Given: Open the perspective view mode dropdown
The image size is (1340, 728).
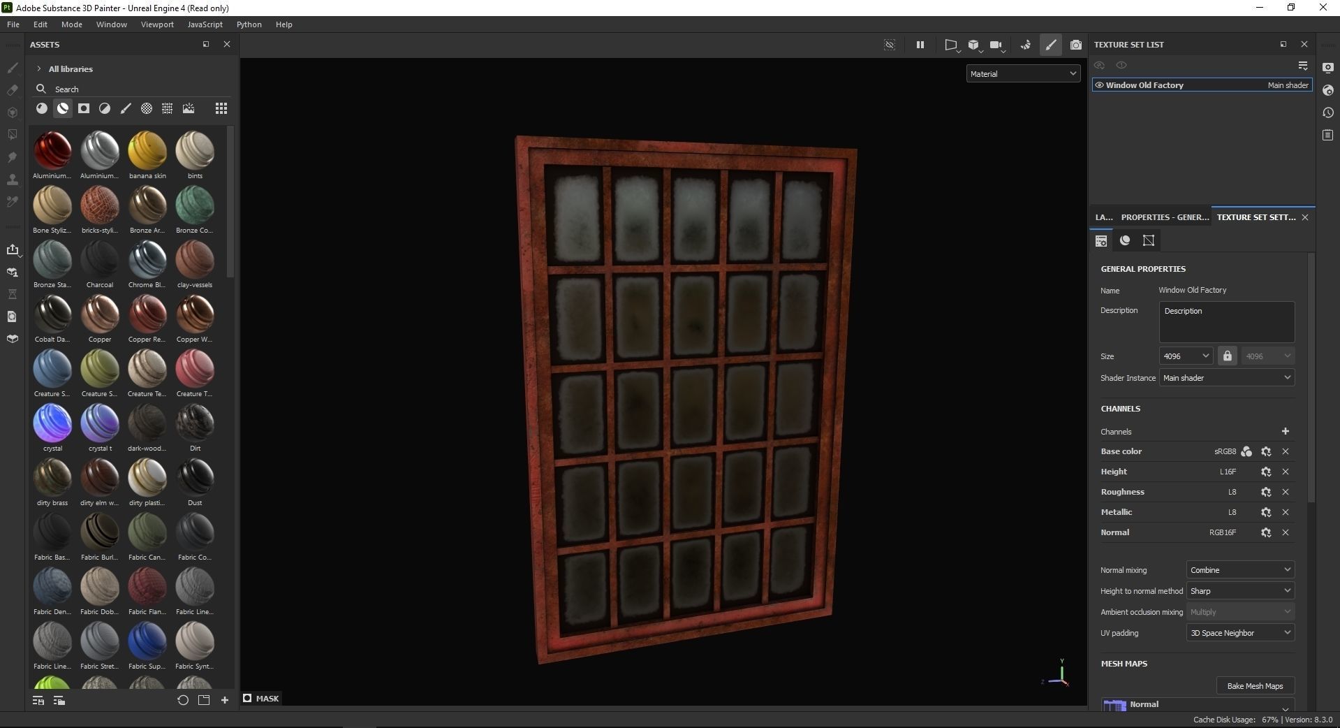Looking at the screenshot, I should click(951, 45).
